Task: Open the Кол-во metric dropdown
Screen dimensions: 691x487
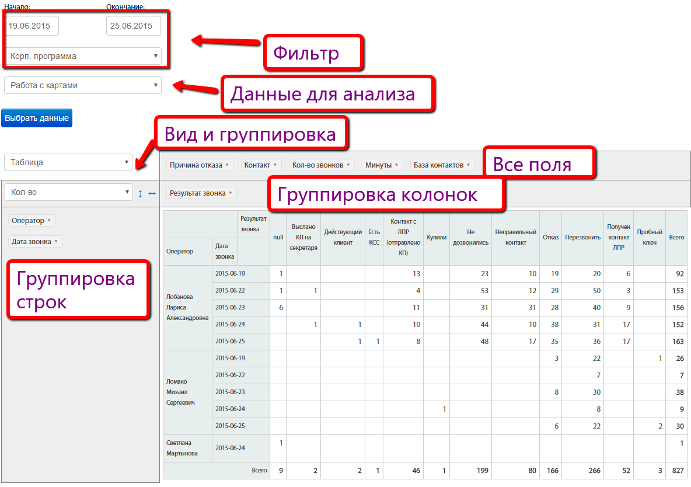Action: point(68,192)
